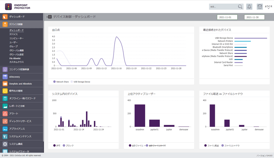Click the eDiscovery sidebar icon

tap(5, 77)
